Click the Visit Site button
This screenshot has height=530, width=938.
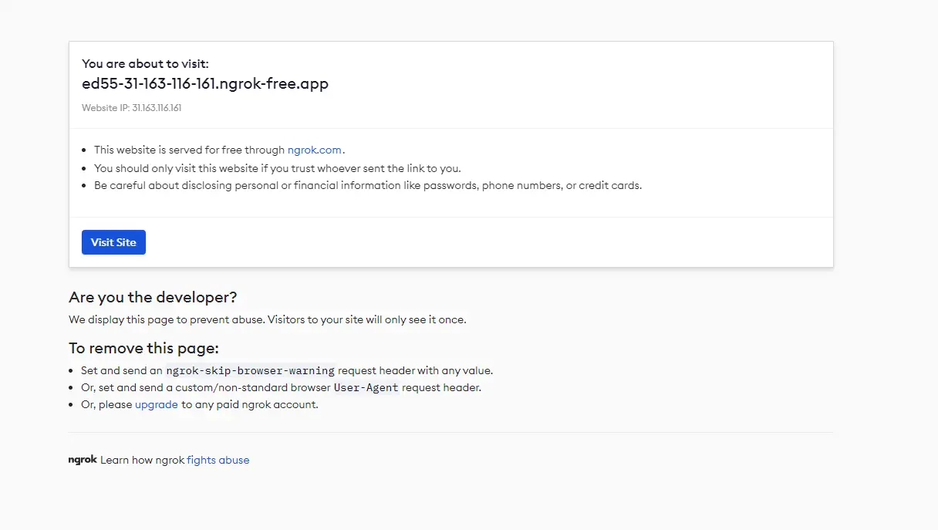[113, 242]
